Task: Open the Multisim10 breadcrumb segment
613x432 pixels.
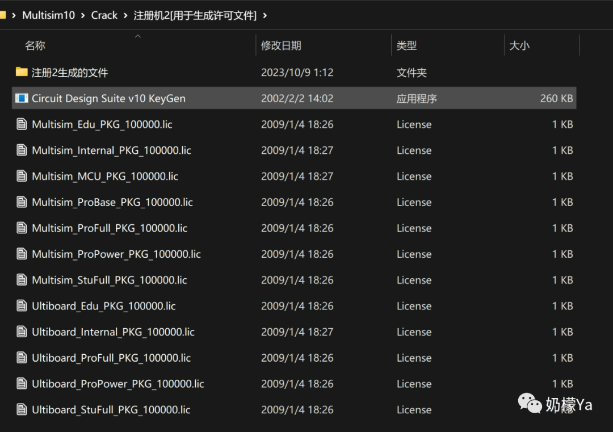Action: click(48, 15)
